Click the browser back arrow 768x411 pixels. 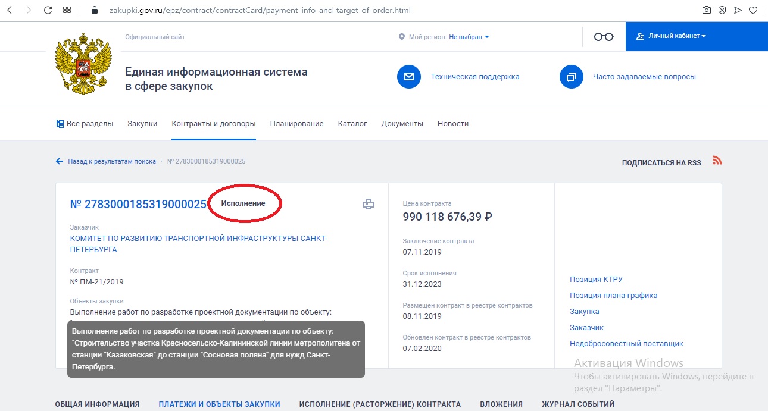click(x=10, y=10)
